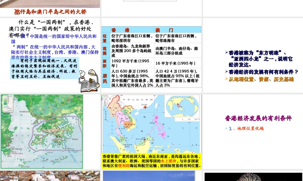Click the reading lamp and book clipart
Screen dimensions: 303x181
coord(89,81)
